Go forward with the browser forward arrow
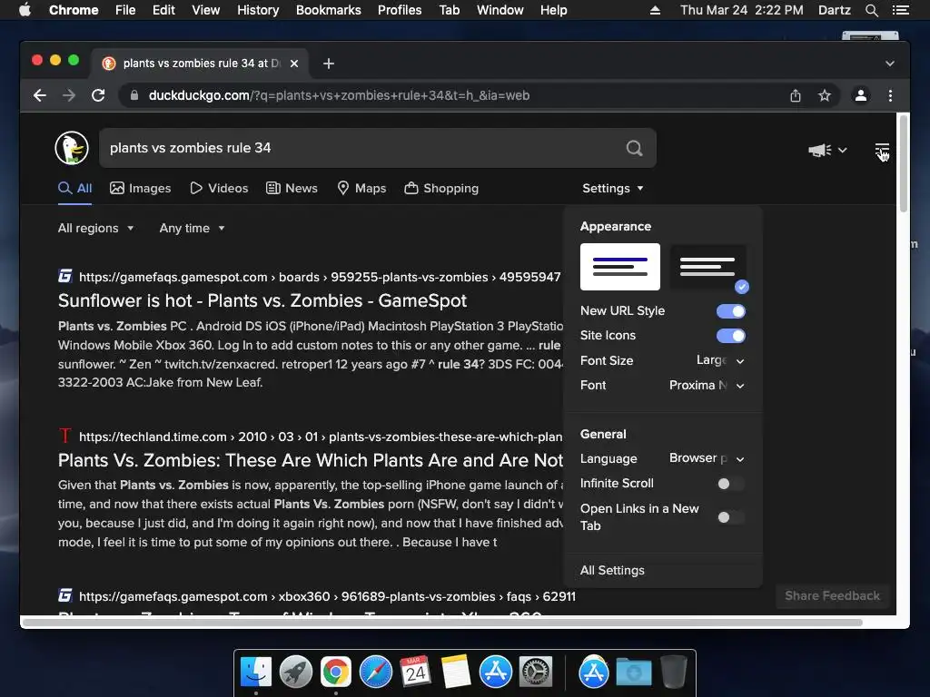 pyautogui.click(x=69, y=95)
